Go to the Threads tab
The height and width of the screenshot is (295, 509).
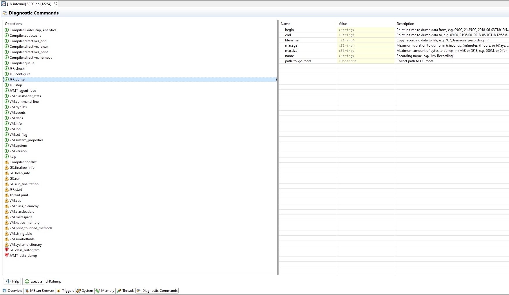coord(126,291)
